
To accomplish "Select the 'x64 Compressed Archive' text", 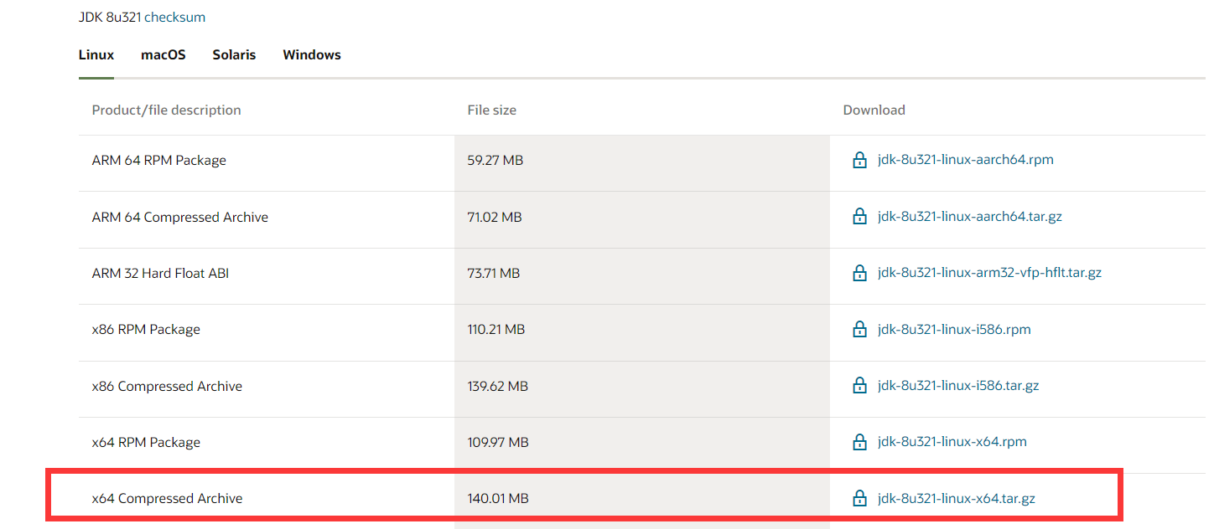I will pyautogui.click(x=167, y=499).
